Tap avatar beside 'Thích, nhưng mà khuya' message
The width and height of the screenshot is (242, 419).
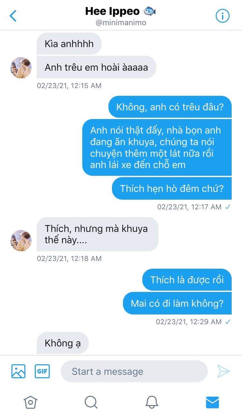(x=21, y=241)
